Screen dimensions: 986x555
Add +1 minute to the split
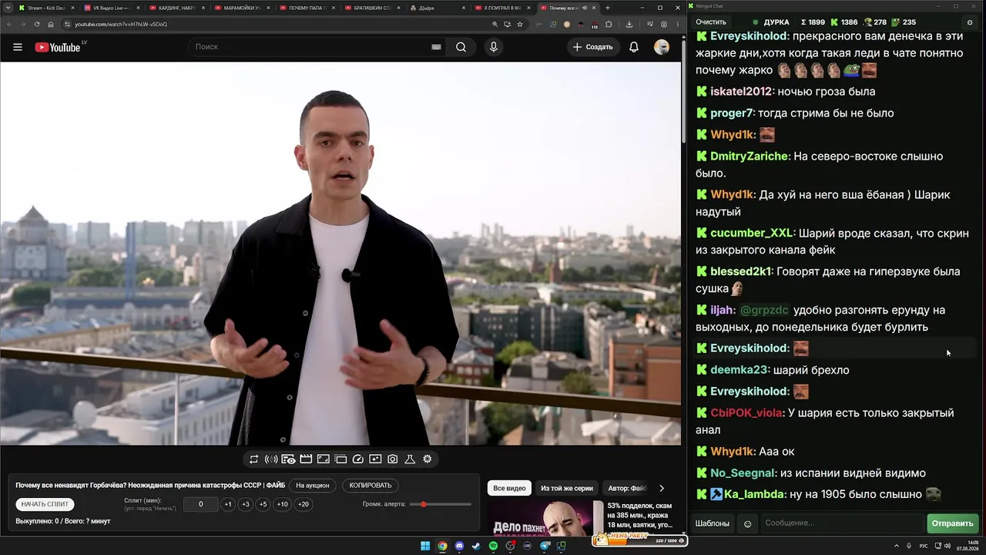(227, 504)
